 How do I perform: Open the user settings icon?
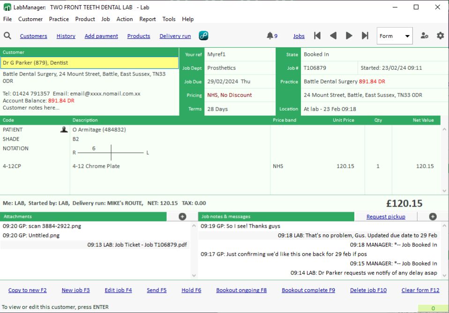click(425, 36)
